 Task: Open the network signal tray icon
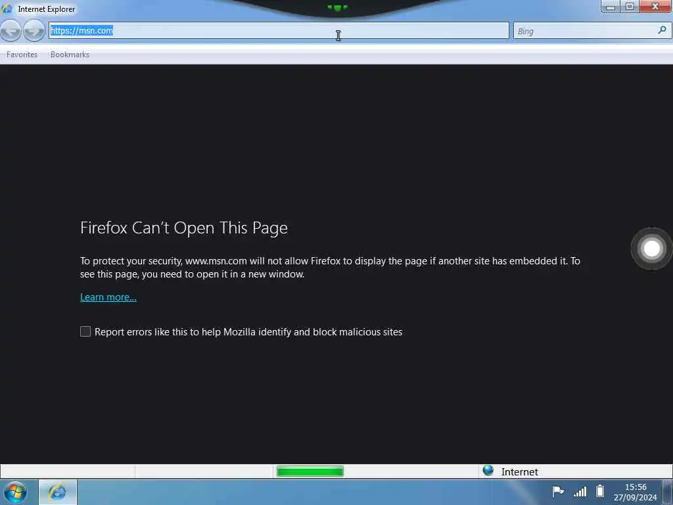pos(580,492)
